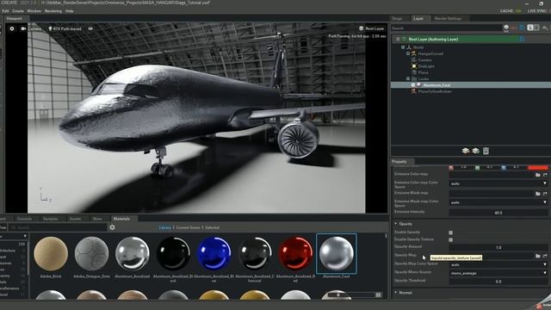The width and height of the screenshot is (551, 310).
Task: Select the last Plane xform item in tree
Action: coord(434,91)
